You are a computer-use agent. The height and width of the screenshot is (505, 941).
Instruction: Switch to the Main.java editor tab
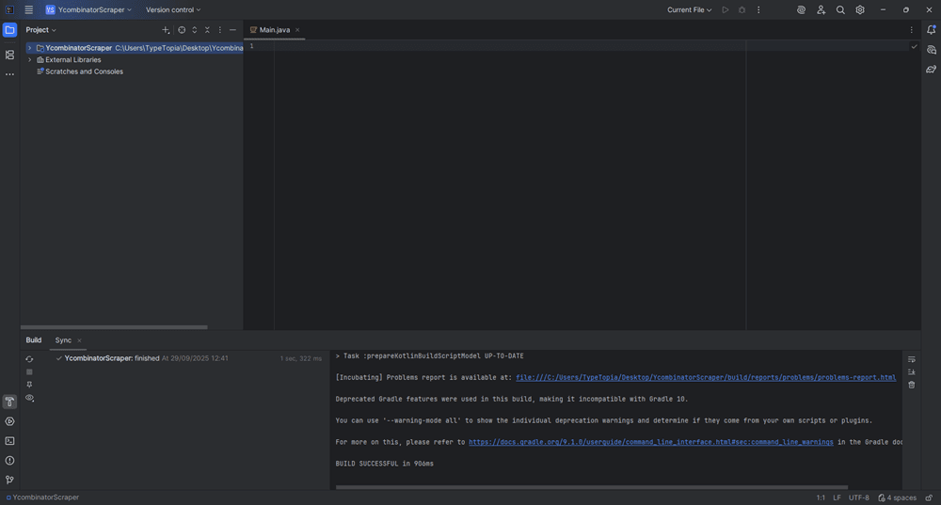274,30
